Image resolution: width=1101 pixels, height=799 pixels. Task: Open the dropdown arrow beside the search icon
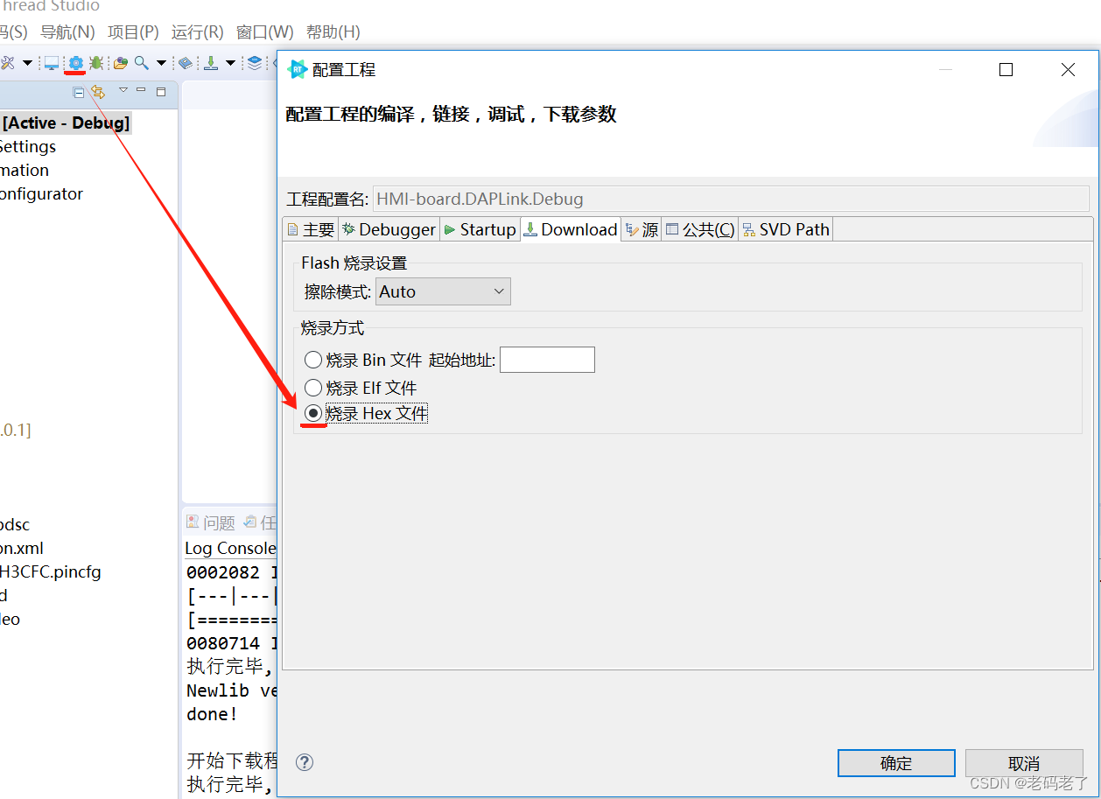click(x=160, y=63)
